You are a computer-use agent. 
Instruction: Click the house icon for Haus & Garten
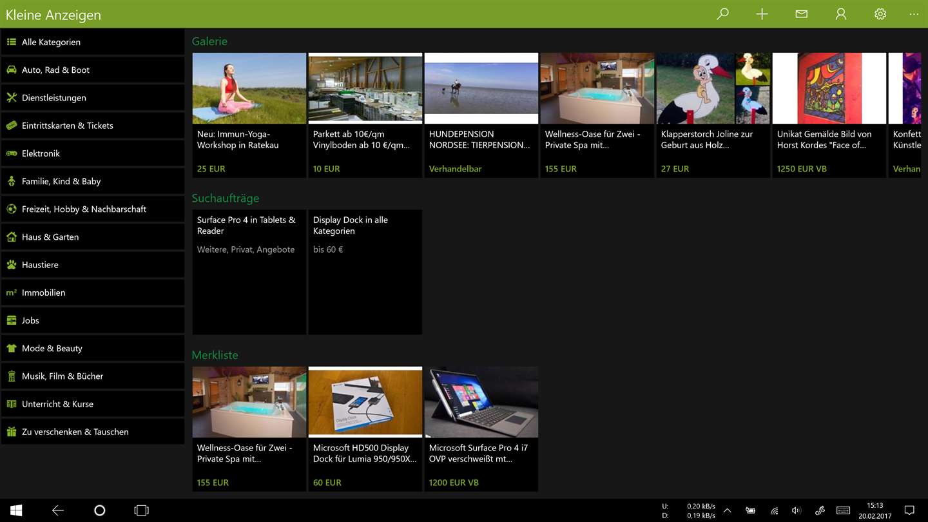coord(12,237)
